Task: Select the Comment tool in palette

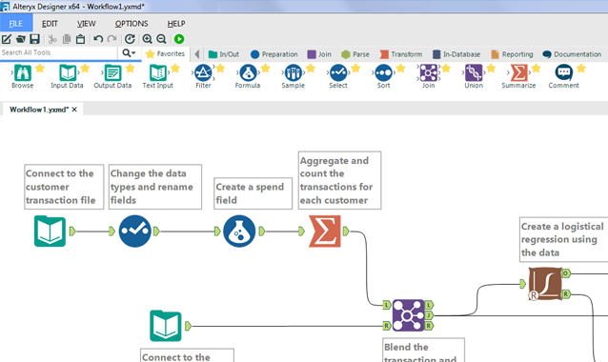Action: coord(564,77)
